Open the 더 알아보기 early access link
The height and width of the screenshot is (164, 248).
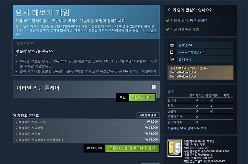(x=151, y=31)
